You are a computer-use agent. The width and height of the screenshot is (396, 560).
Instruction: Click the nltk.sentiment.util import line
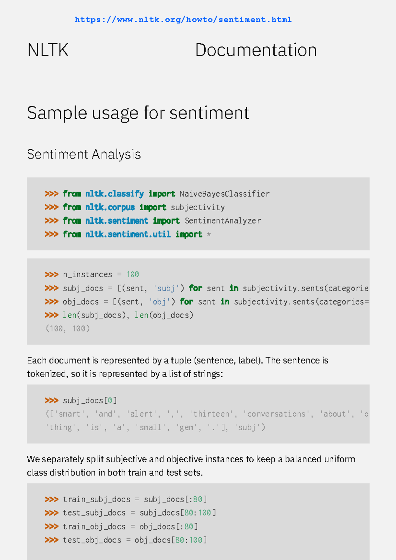(128, 234)
